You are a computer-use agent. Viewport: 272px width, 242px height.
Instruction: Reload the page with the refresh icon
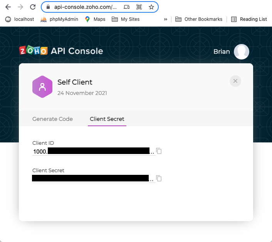(33, 7)
